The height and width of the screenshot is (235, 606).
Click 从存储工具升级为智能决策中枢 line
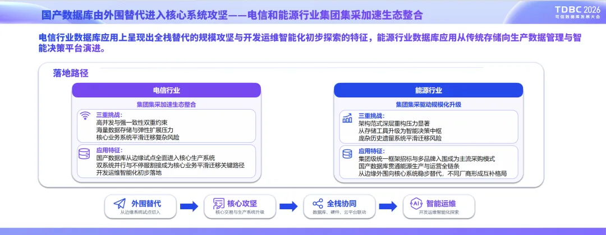pos(400,130)
